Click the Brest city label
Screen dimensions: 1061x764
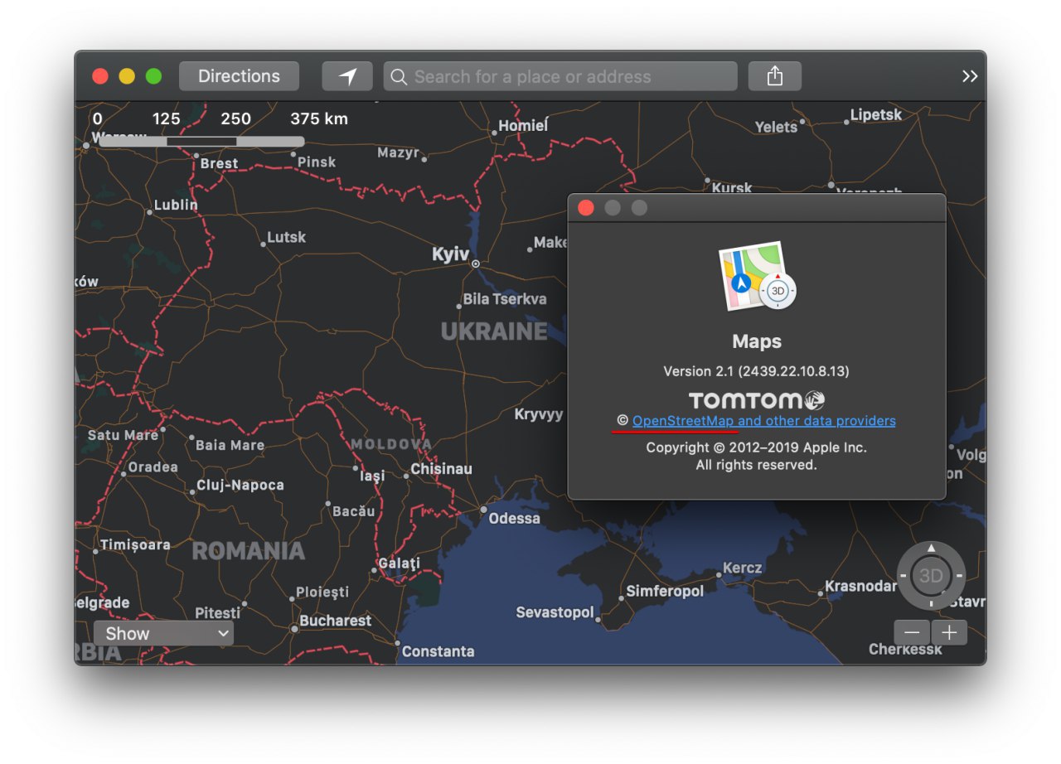click(219, 163)
